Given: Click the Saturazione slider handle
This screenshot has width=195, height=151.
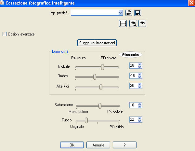Looking at the screenshot, I should (x=100, y=105).
